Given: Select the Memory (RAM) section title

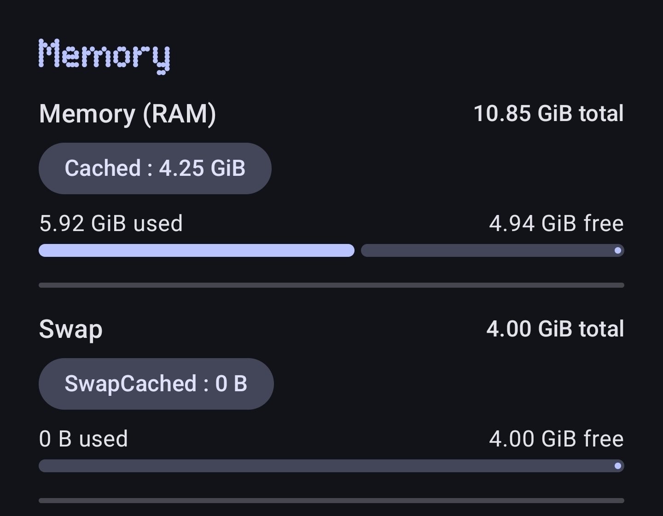Looking at the screenshot, I should [128, 114].
